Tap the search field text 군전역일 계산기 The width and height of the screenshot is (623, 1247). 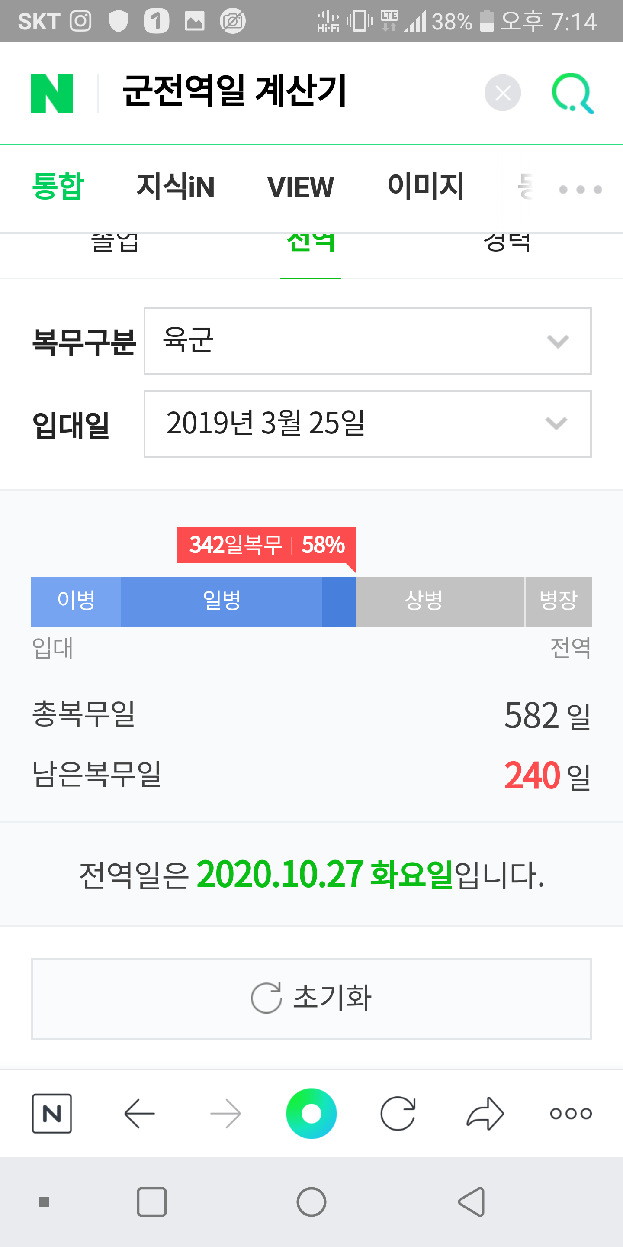234,91
